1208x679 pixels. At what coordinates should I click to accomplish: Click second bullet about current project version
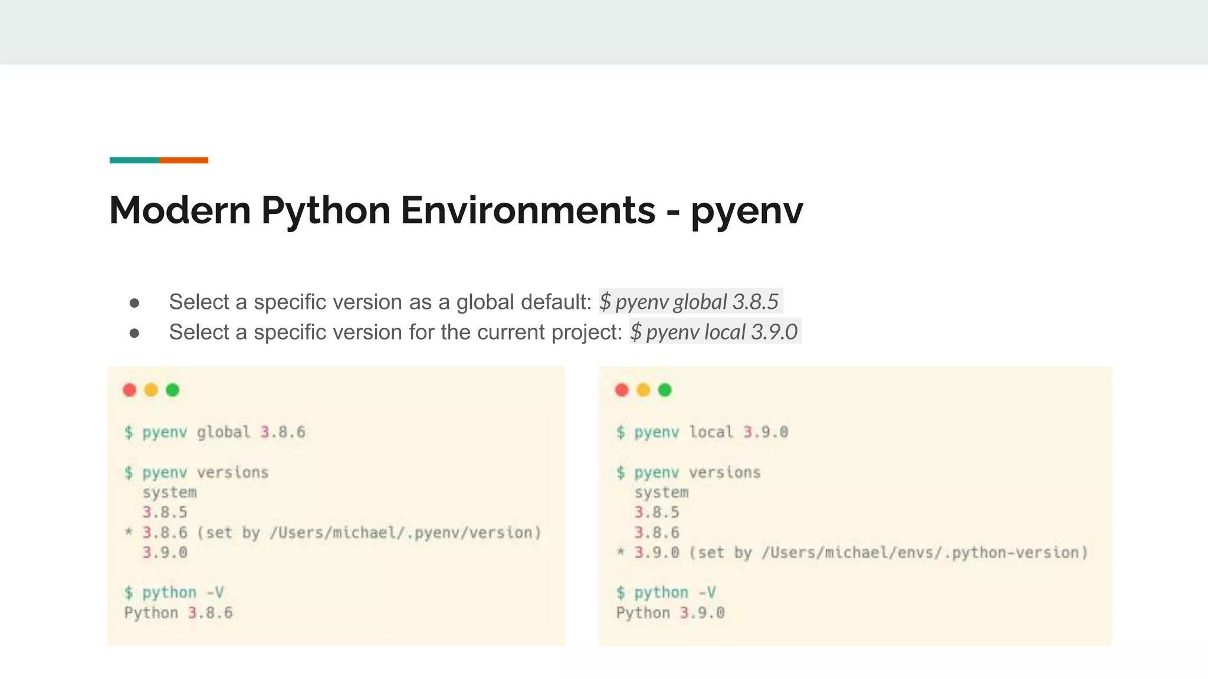tap(395, 332)
